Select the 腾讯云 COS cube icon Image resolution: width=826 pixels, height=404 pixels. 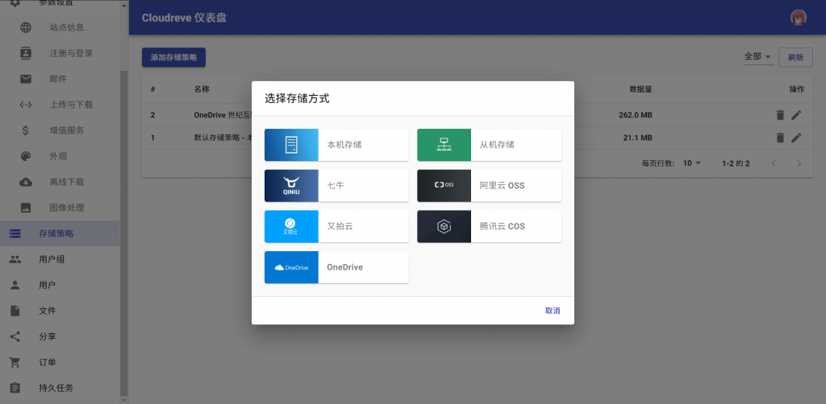[x=444, y=227]
